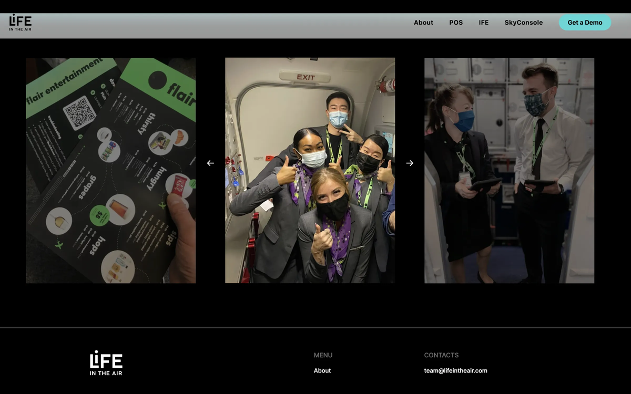631x394 pixels.
Task: Click the About link in footer menu
Action: pyautogui.click(x=322, y=370)
